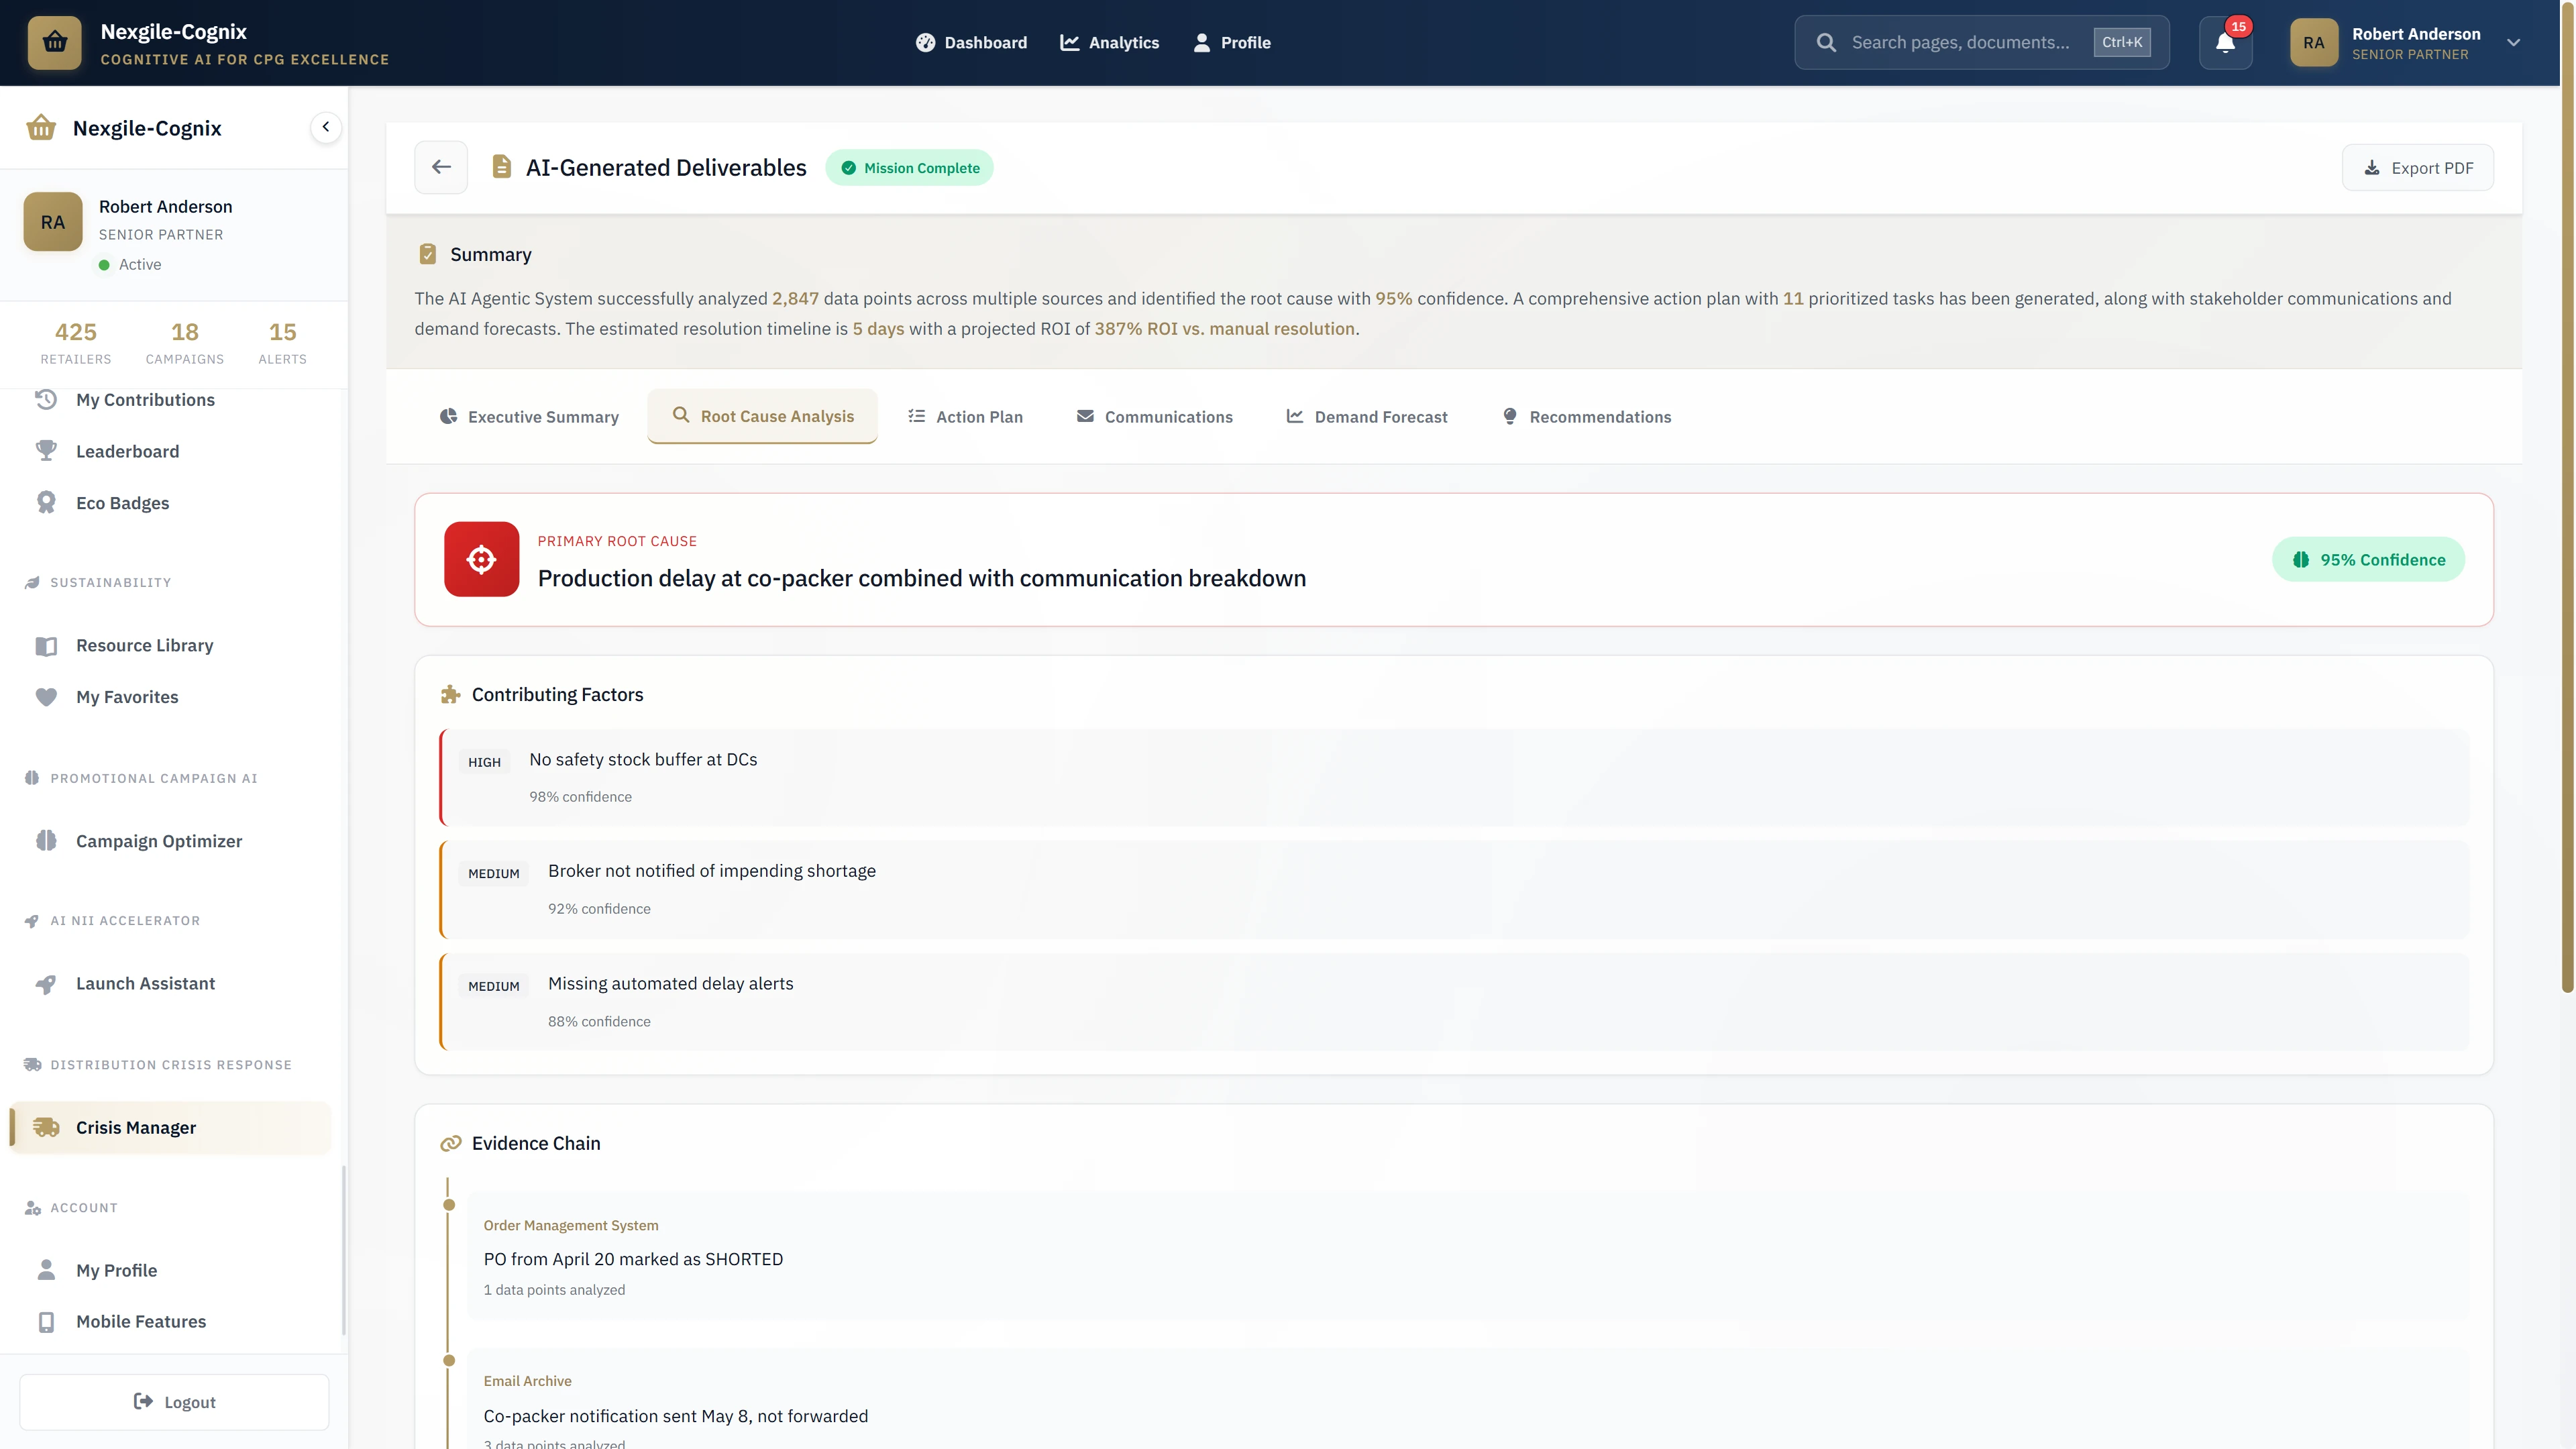Open the notifications bell with 15 alerts
Viewport: 2576px width, 1449px height.
coord(2225,42)
